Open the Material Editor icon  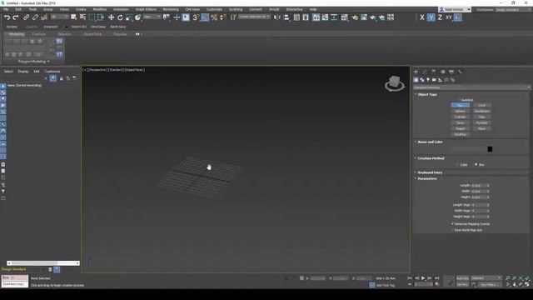pos(345,17)
